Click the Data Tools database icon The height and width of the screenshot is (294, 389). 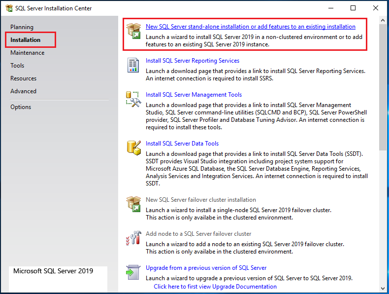(134, 148)
